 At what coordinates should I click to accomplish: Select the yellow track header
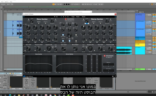140,45
